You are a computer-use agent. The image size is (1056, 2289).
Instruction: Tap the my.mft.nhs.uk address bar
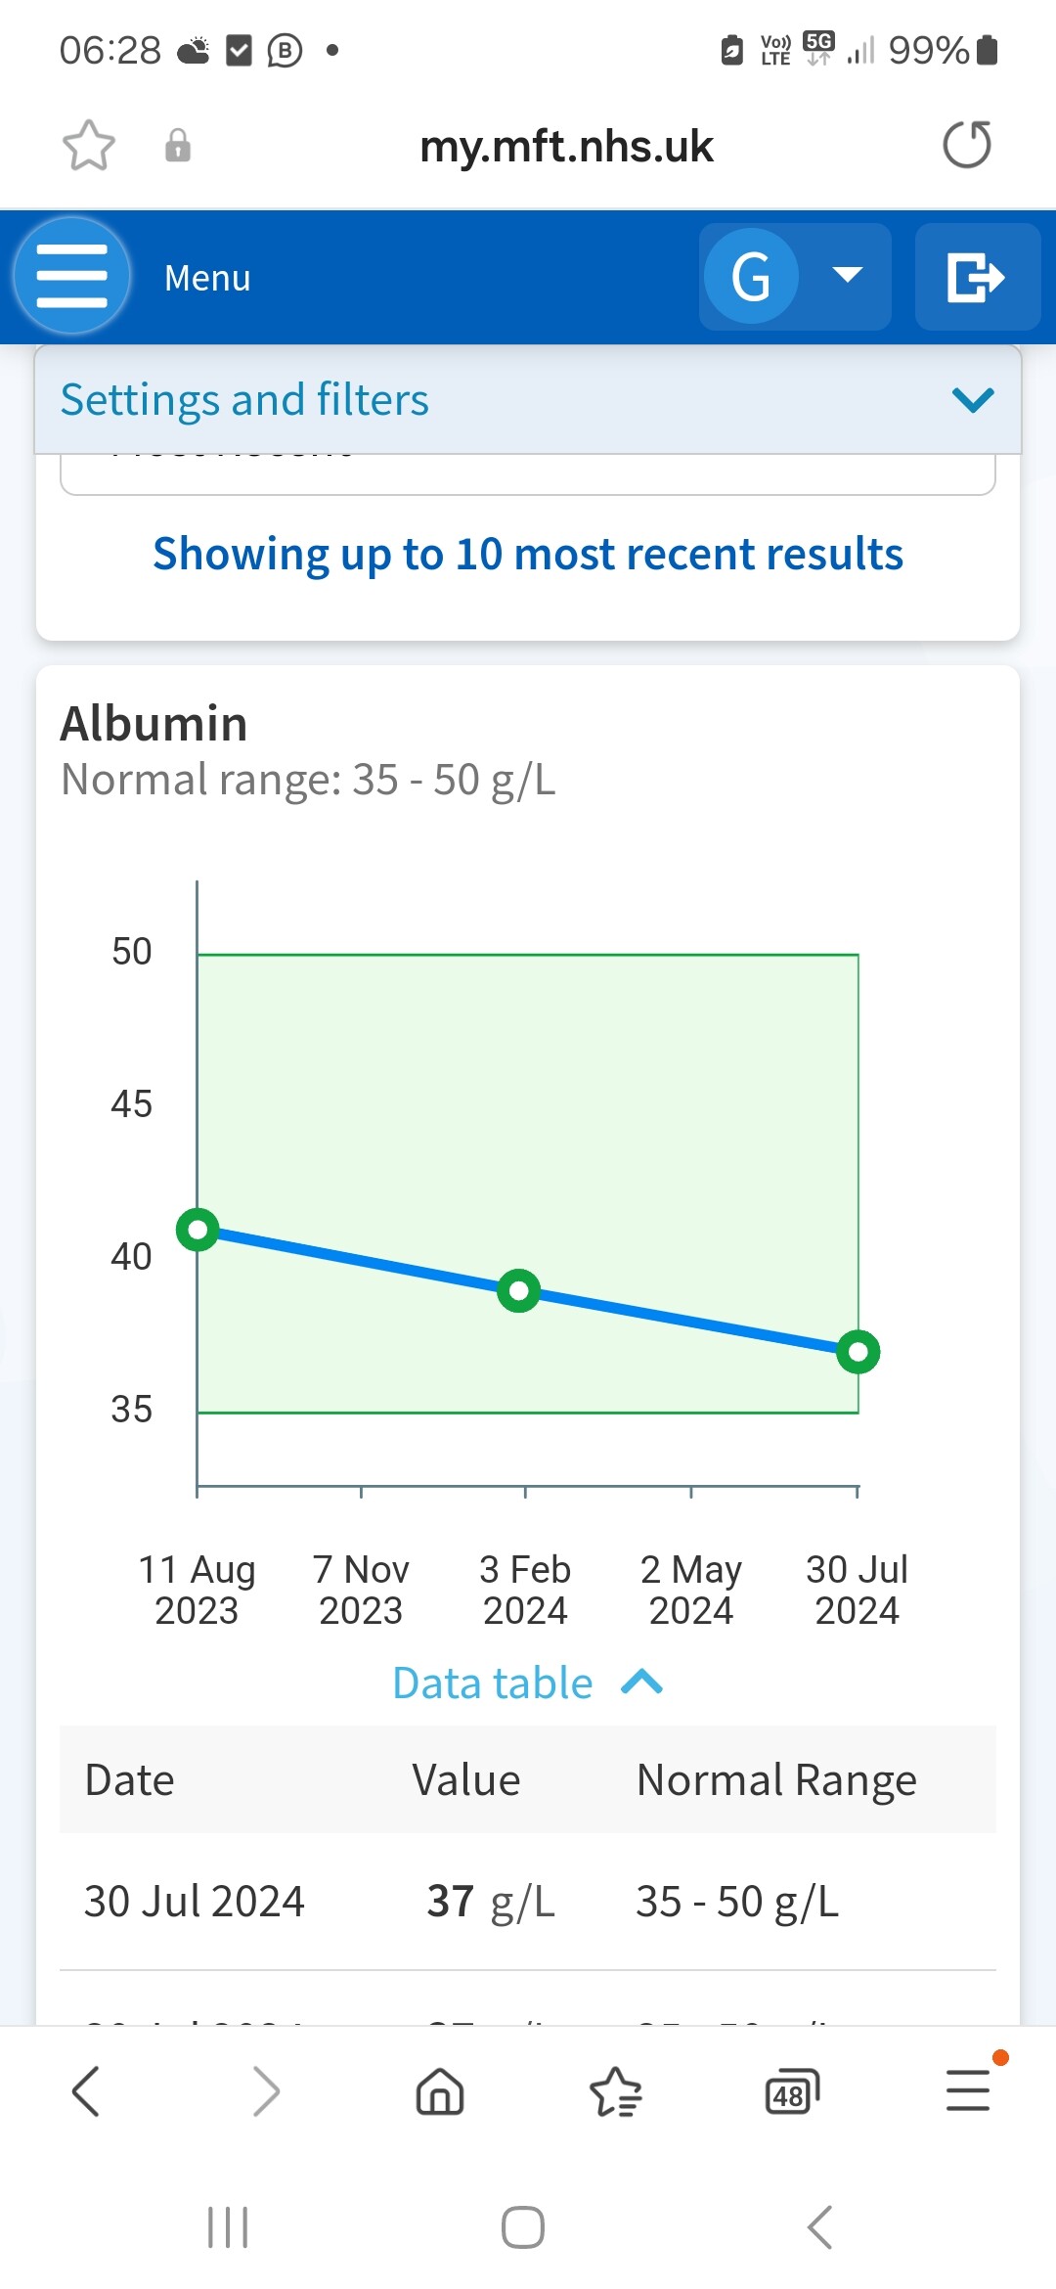[x=566, y=146]
